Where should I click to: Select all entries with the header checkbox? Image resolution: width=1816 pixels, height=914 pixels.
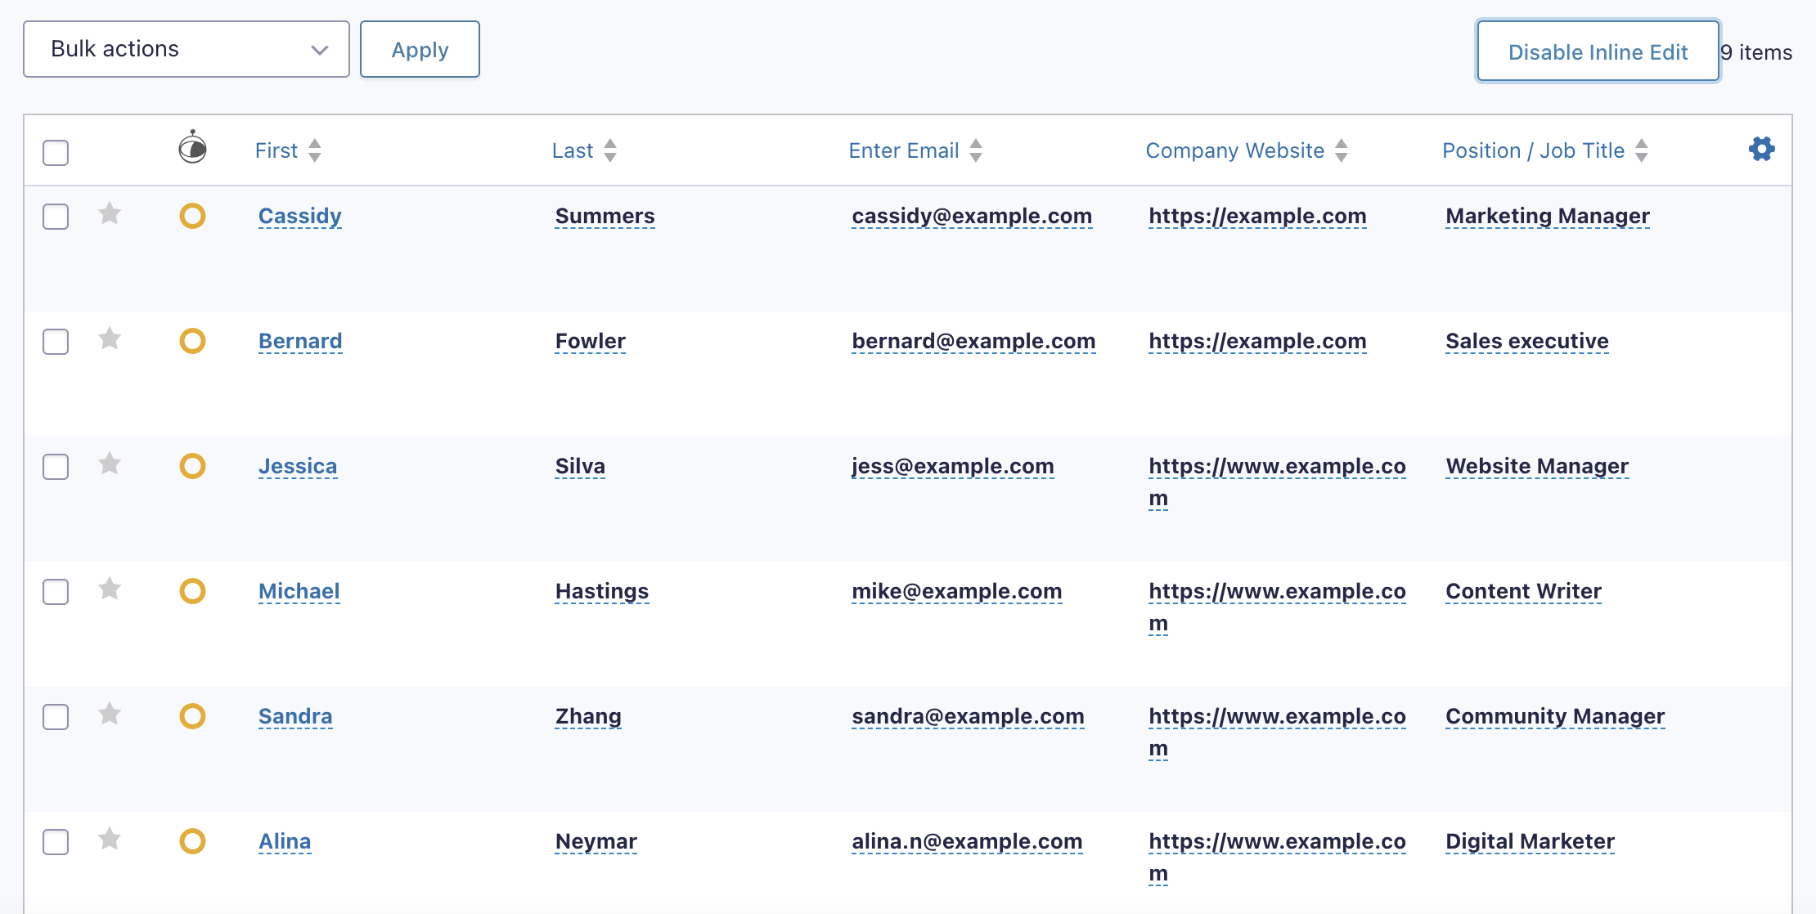[x=56, y=153]
